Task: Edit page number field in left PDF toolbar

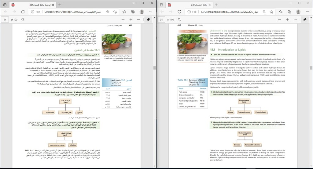Action: tap(5, 20)
